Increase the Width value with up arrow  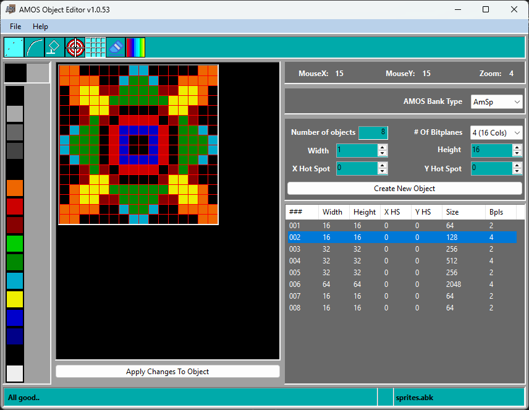click(383, 148)
